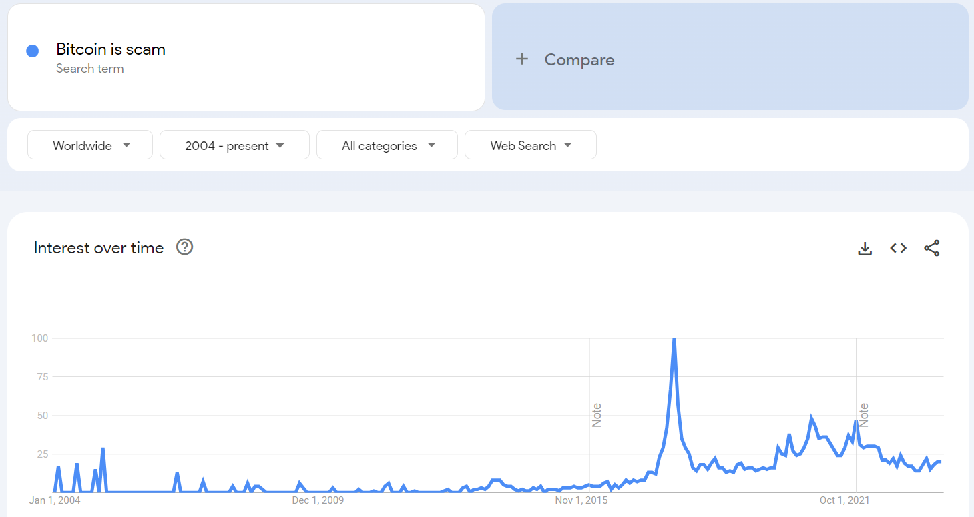
Task: Click the Note marker near Nov 2015
Action: 597,415
